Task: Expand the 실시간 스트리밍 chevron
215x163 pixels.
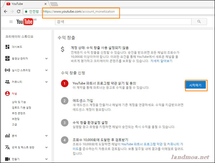Action: [x=47, y=70]
